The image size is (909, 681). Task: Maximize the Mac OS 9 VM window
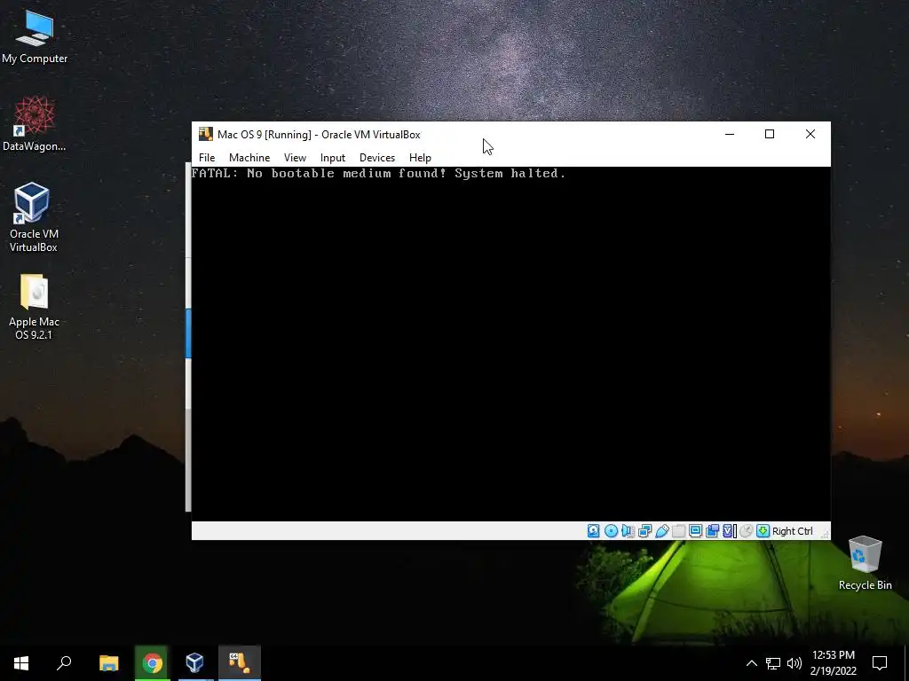770,135
